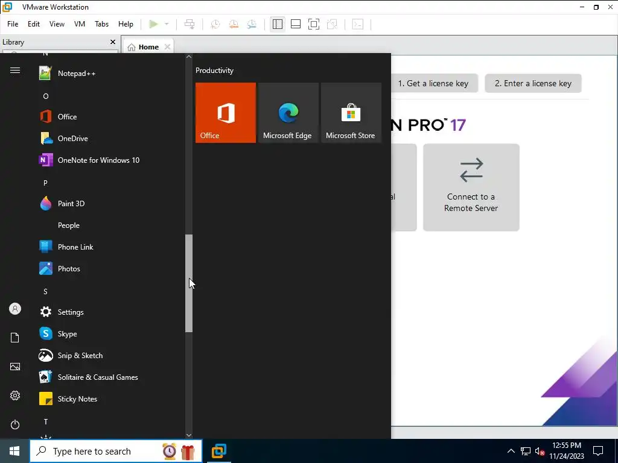The width and height of the screenshot is (618, 463).
Task: Click the app list scroll up arrow
Action: click(x=189, y=57)
